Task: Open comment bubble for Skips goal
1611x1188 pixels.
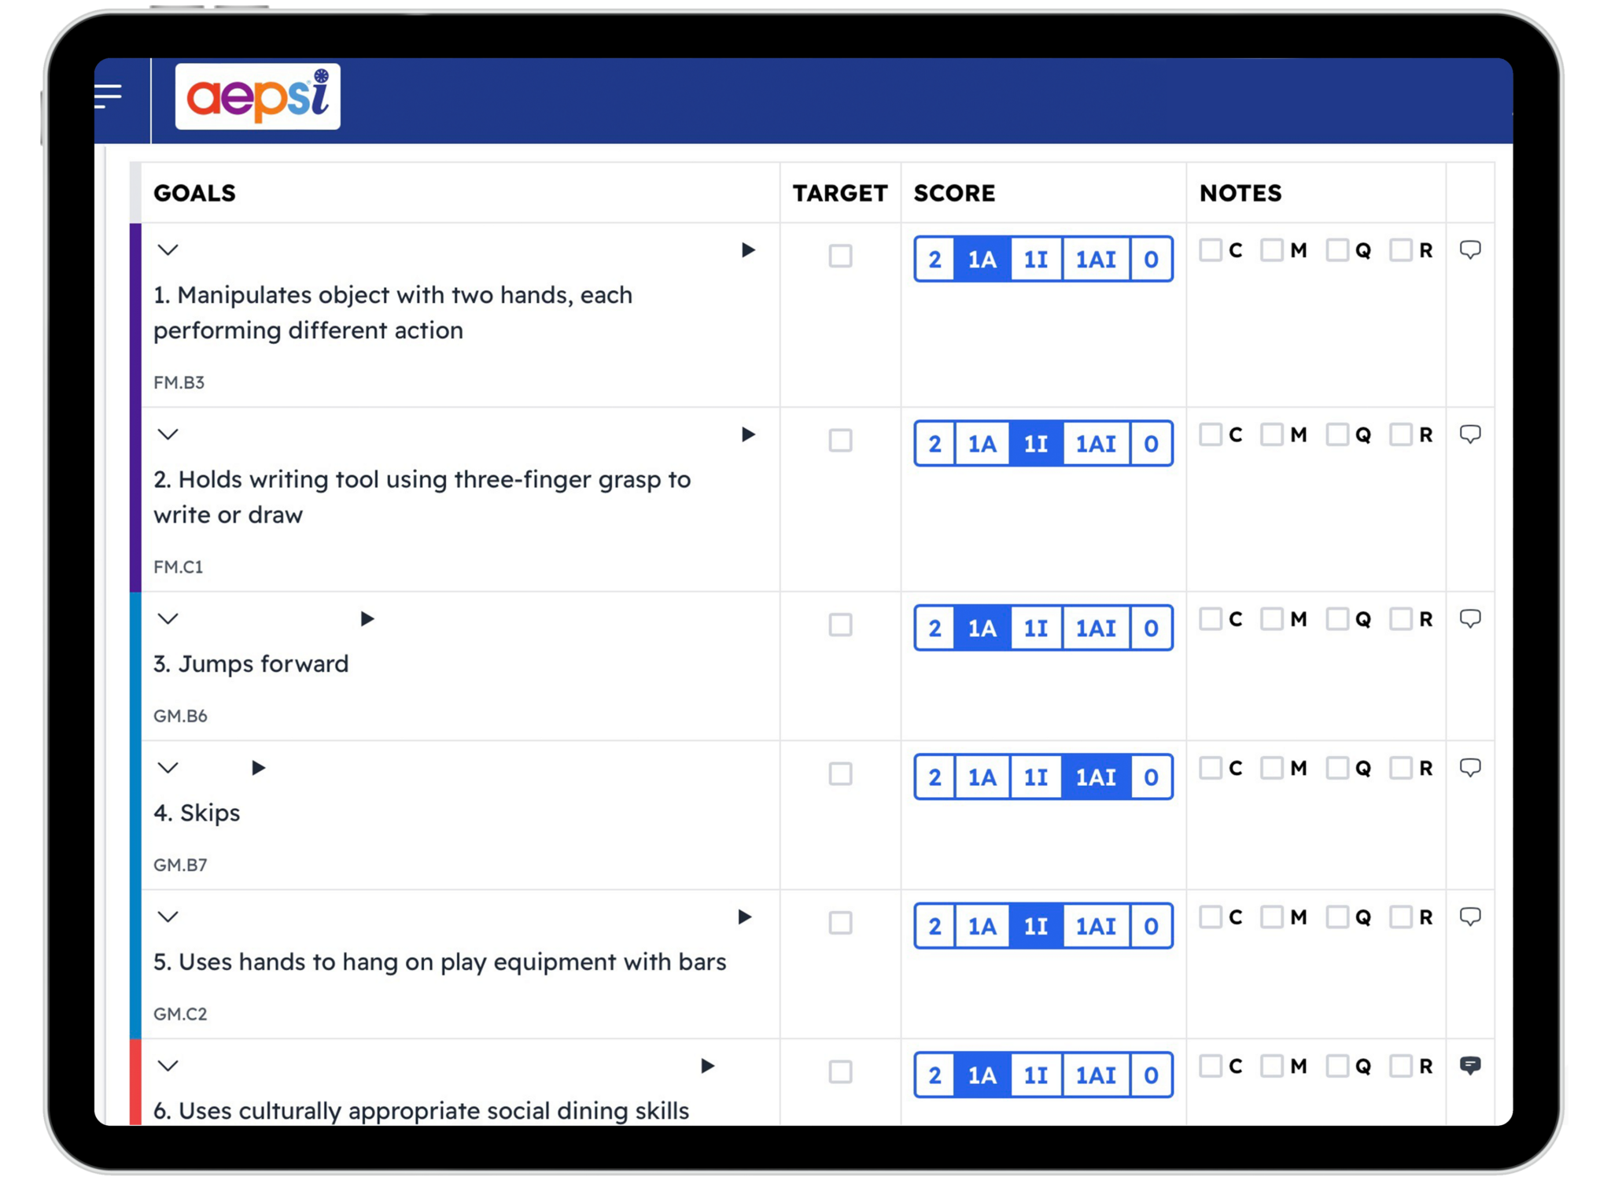Action: [x=1469, y=768]
